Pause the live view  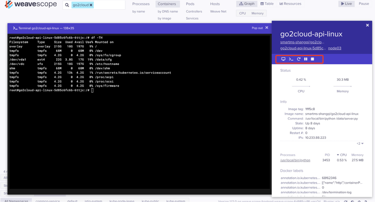pyautogui.click(x=364, y=4)
